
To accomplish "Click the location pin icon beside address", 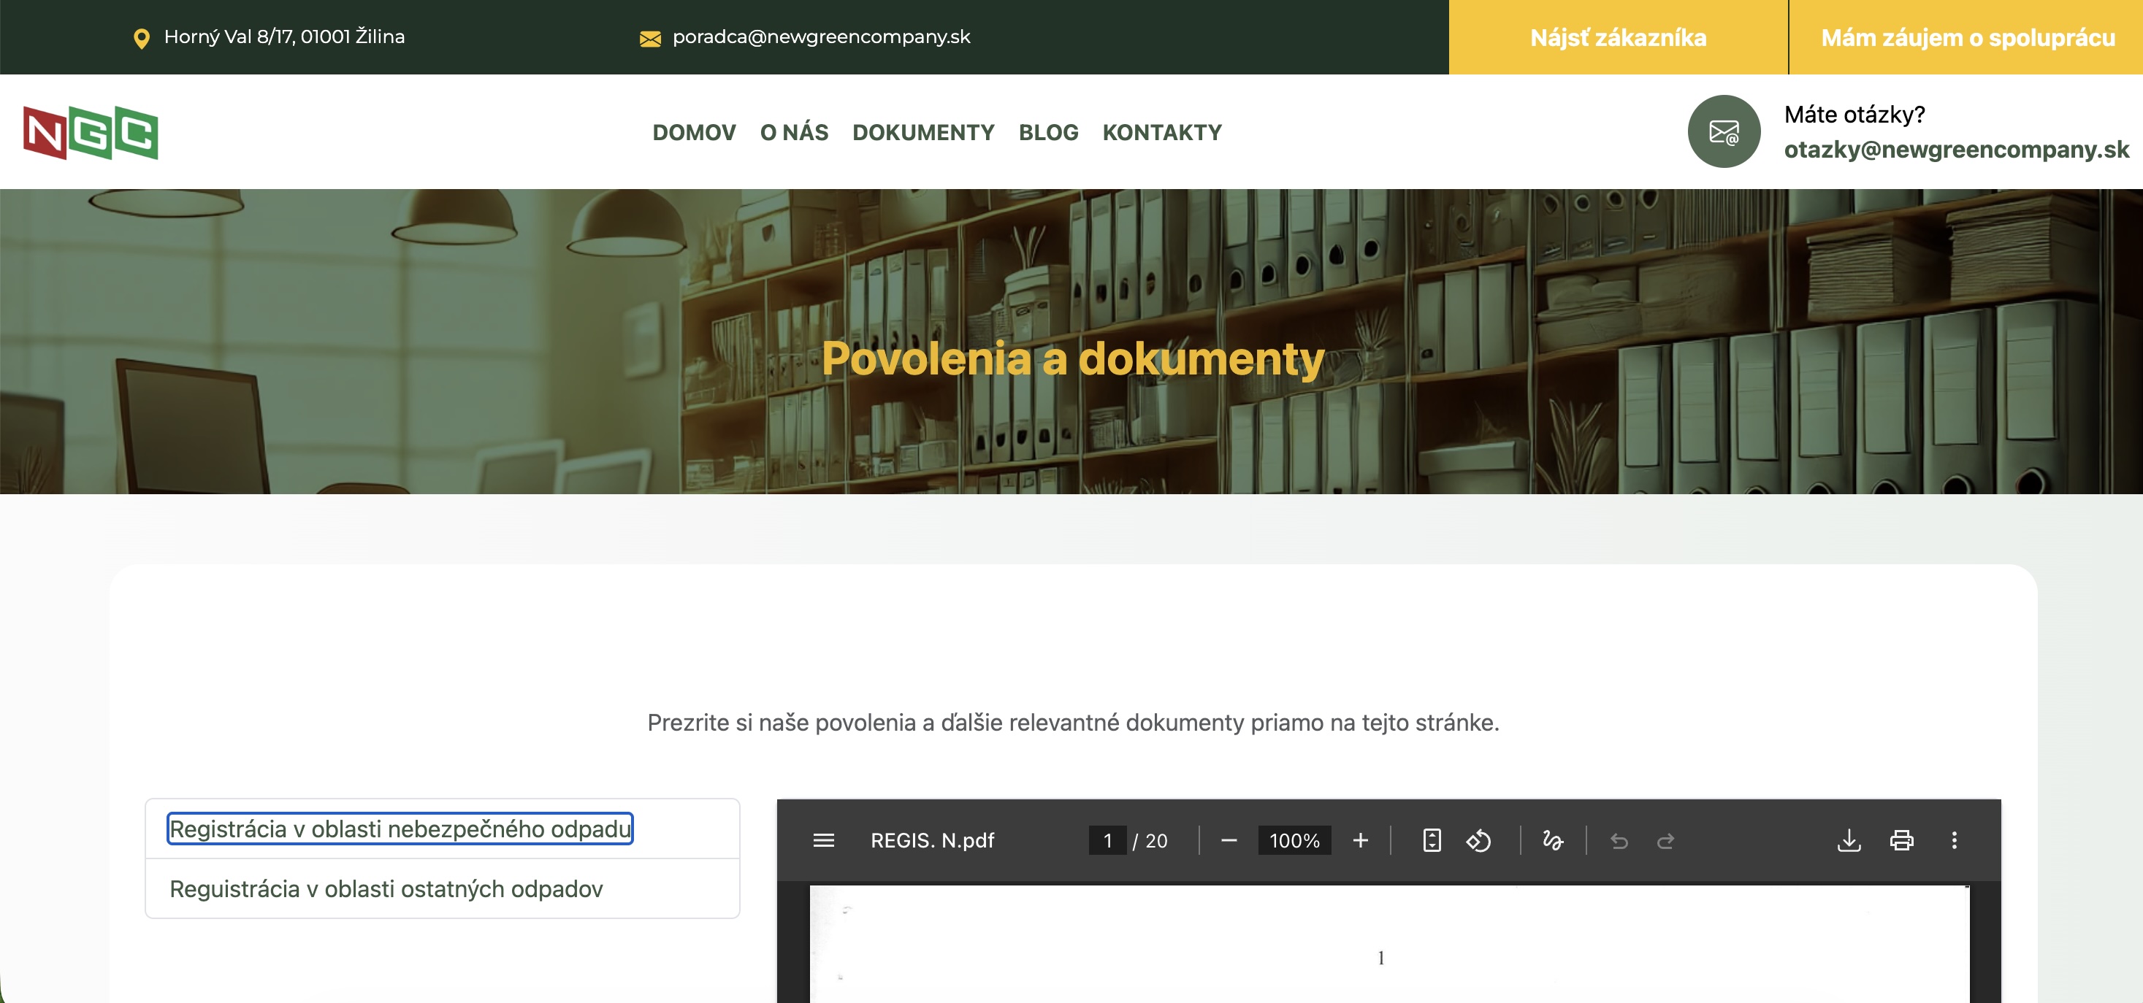I will 142,38.
